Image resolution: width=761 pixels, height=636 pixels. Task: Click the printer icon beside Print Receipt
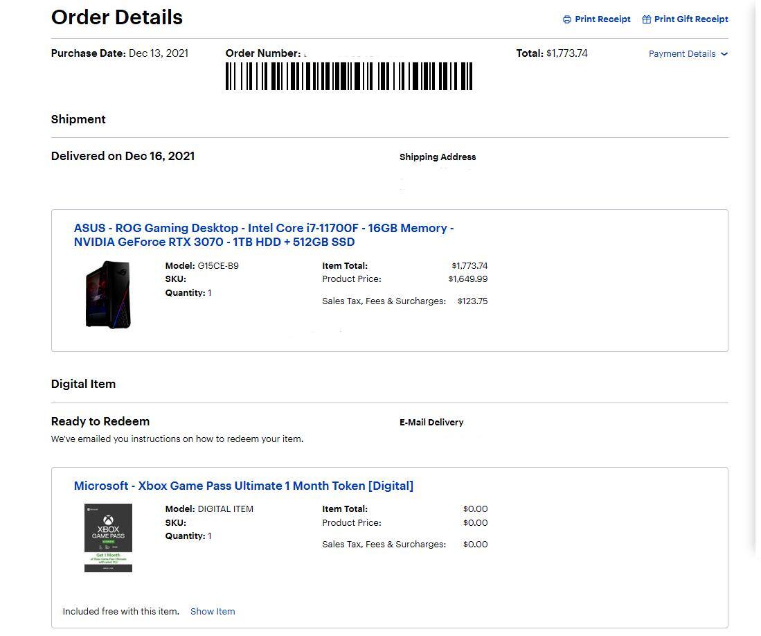566,19
